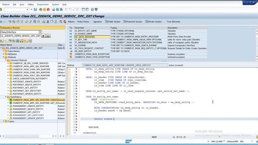Collapse the Methods folder

tap(4, 57)
